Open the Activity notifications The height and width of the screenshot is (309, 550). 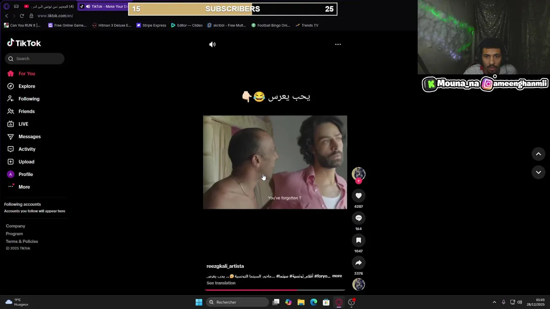click(21, 149)
